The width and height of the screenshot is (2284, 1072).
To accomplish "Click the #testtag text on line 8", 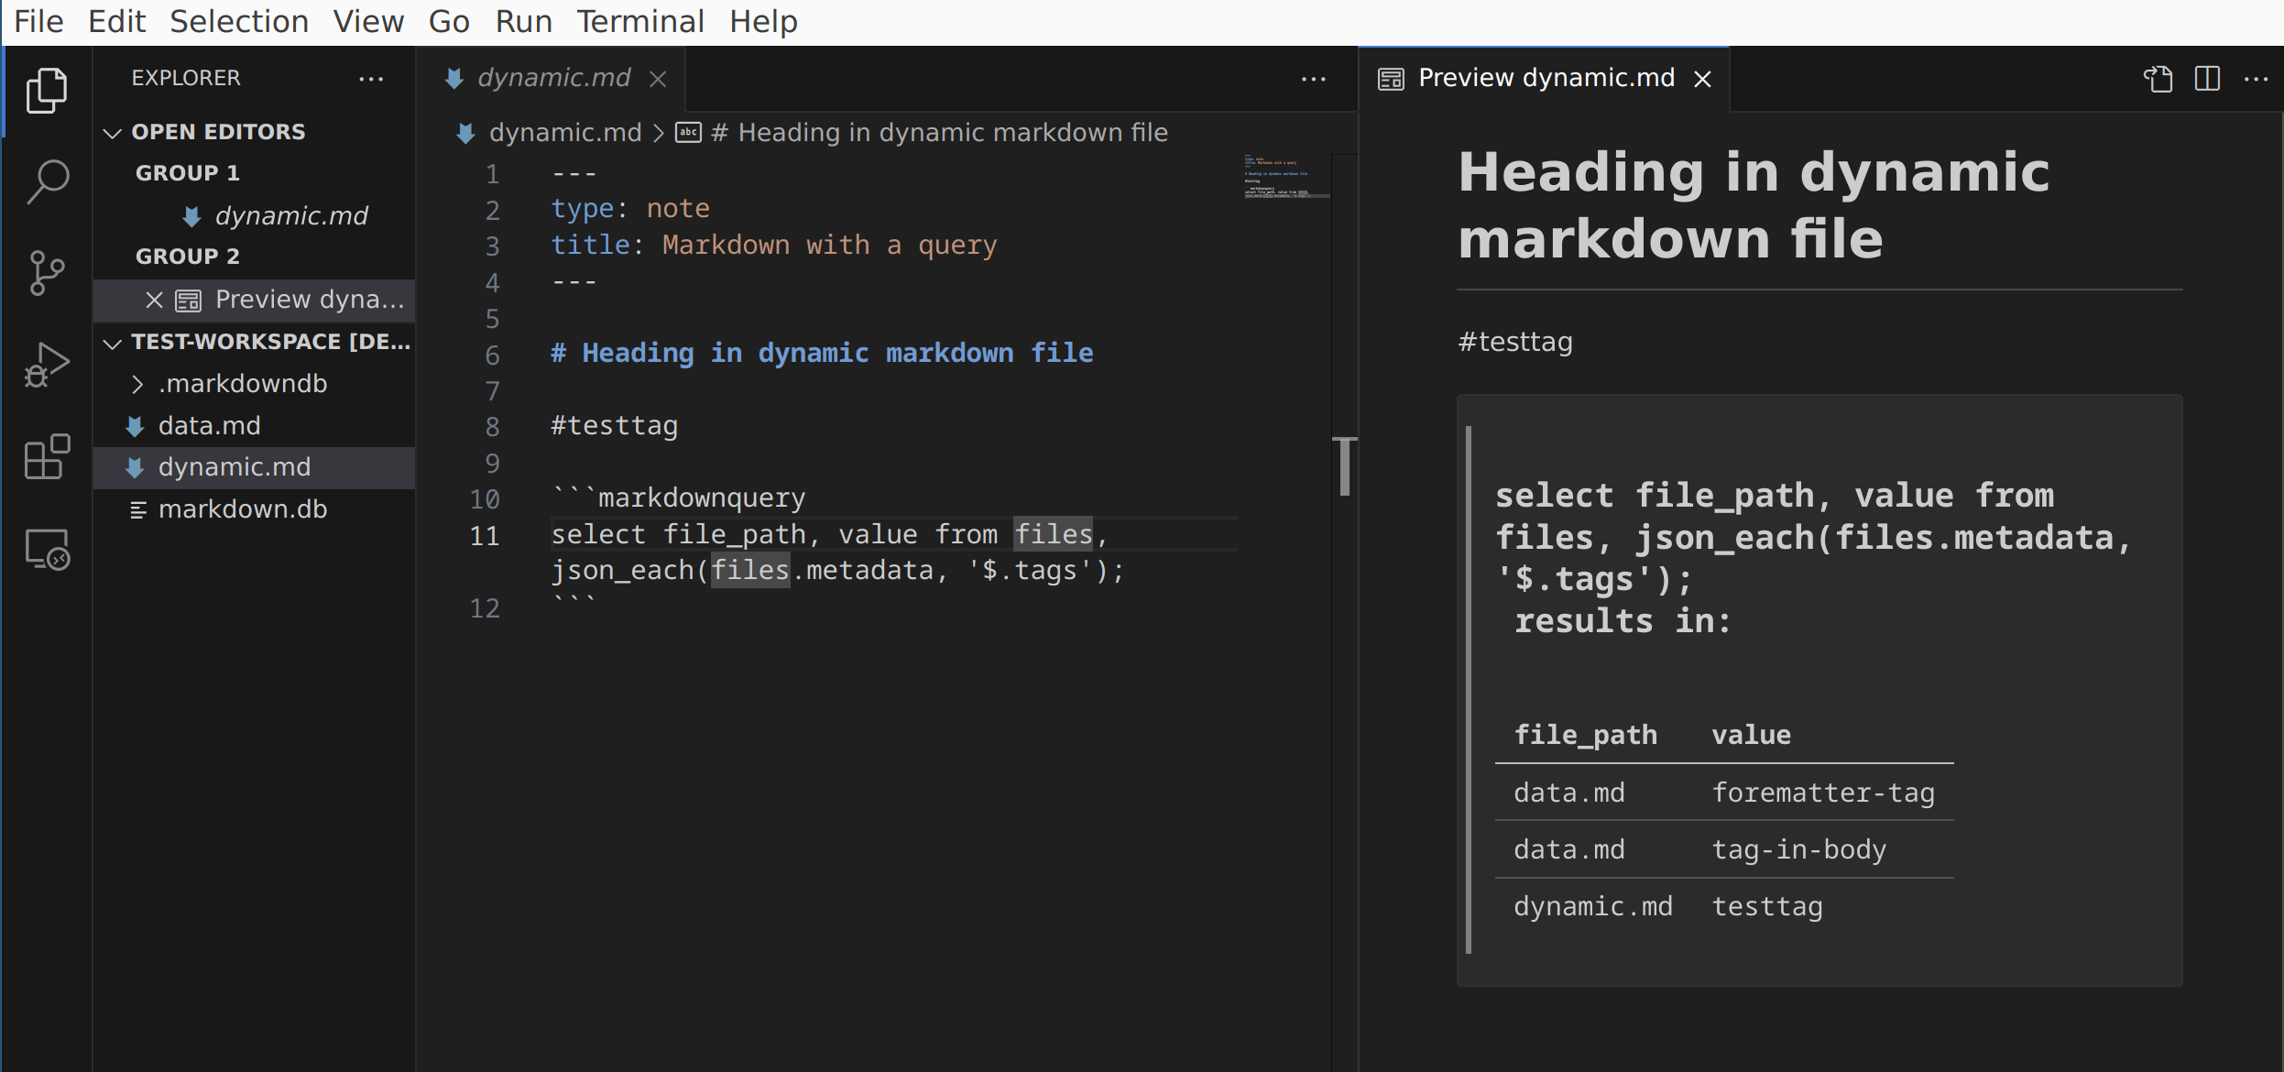I will (614, 426).
